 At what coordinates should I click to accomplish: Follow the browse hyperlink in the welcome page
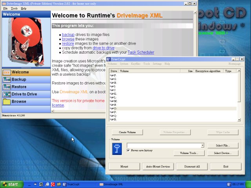[x=68, y=39]
